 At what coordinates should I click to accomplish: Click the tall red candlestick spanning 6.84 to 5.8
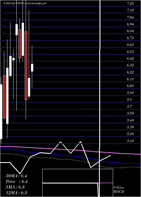point(26,66)
